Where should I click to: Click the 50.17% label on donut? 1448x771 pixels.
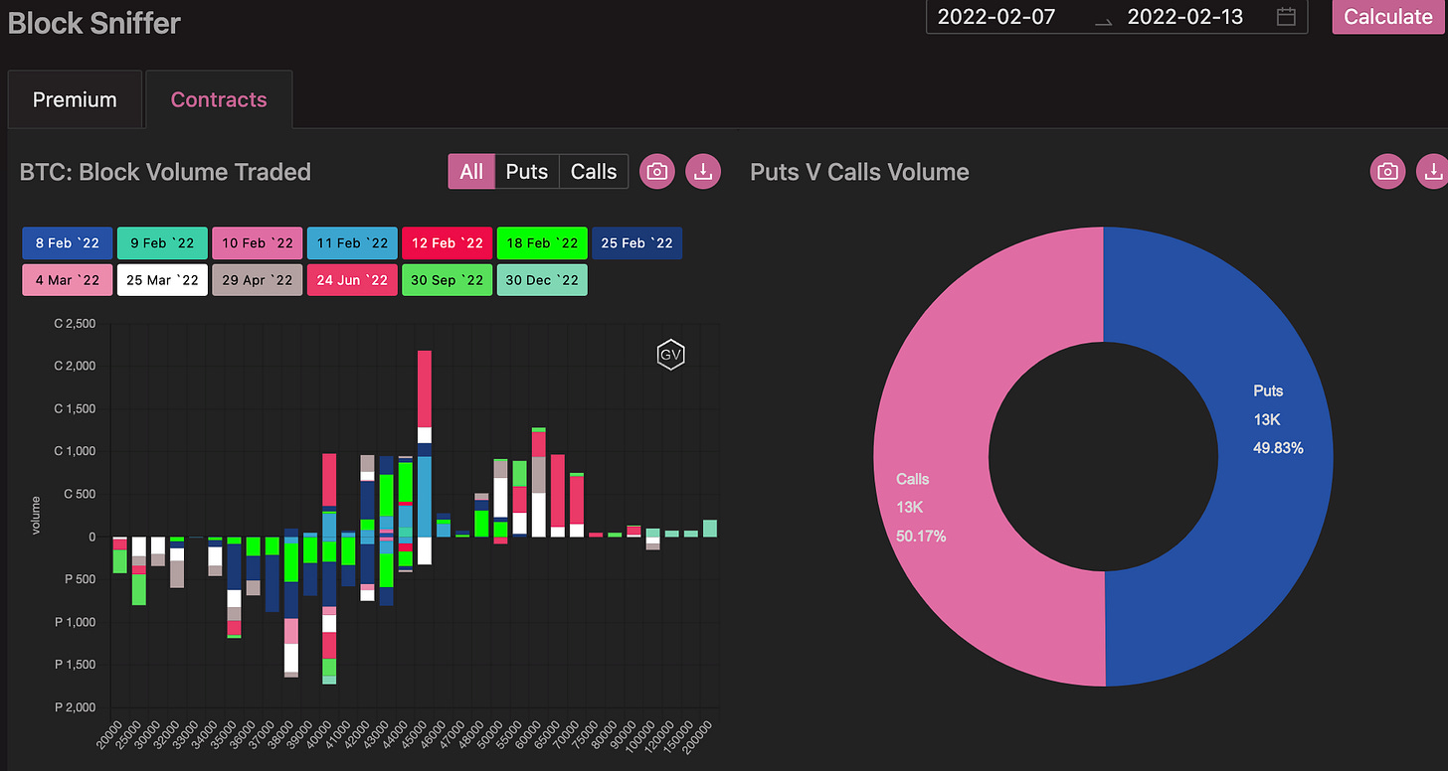921,537
